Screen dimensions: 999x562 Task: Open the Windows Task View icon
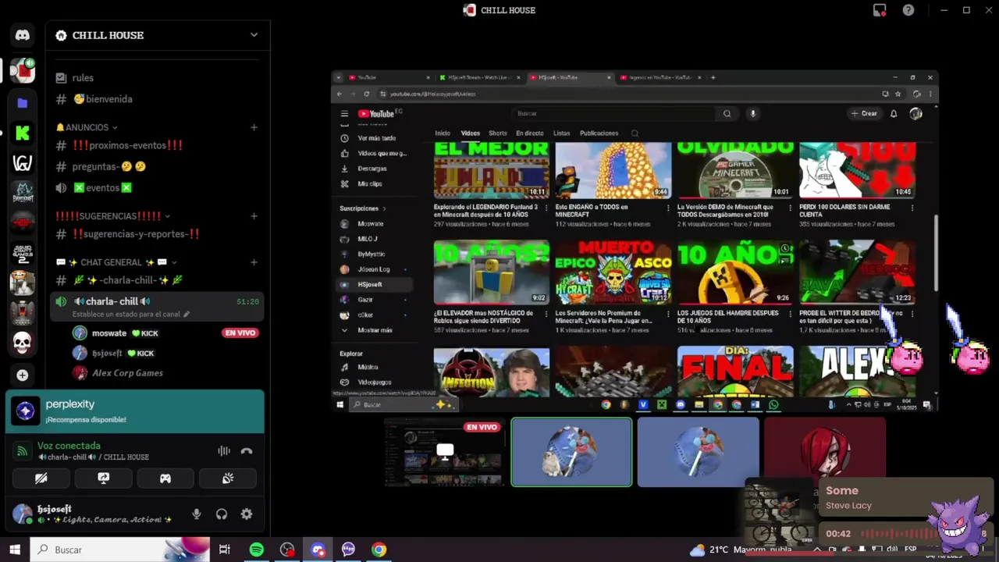pos(225,550)
